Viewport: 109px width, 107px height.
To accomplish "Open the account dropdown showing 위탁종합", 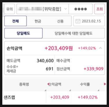I will (x=43, y=9).
